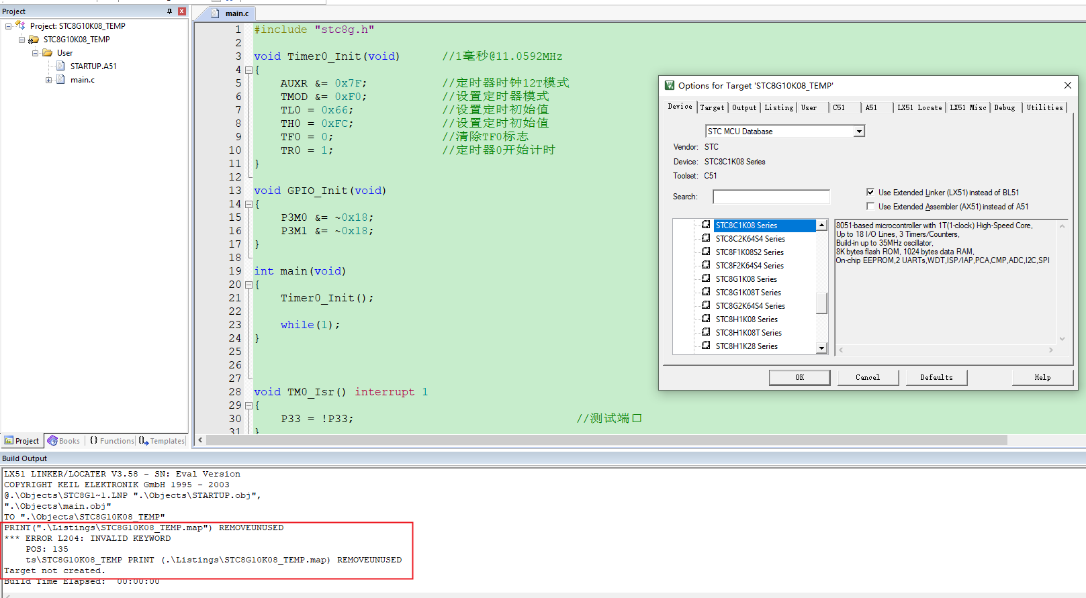The width and height of the screenshot is (1086, 598).
Task: Click the Cancel button
Action: click(x=868, y=377)
